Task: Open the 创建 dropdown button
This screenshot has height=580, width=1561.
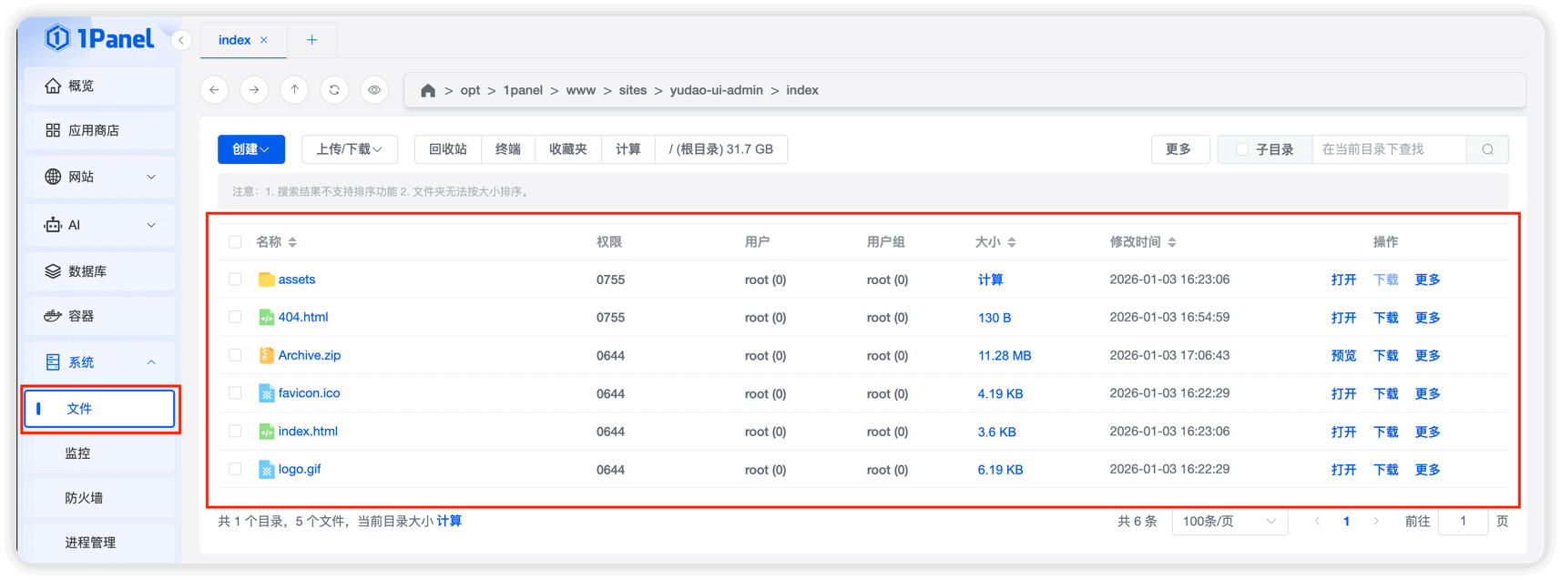Action: pos(250,149)
